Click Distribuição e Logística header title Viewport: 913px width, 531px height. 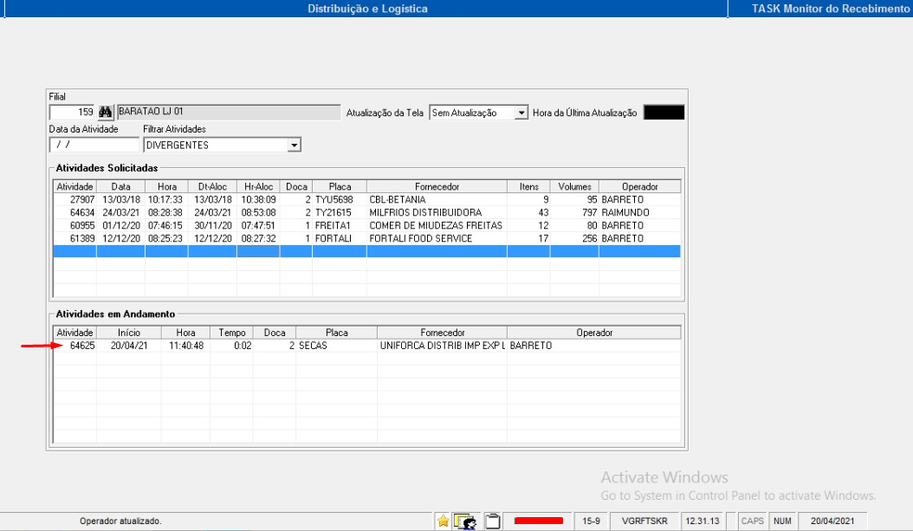pyautogui.click(x=367, y=9)
